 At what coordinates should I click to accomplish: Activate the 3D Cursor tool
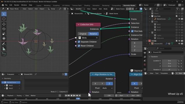4,19
